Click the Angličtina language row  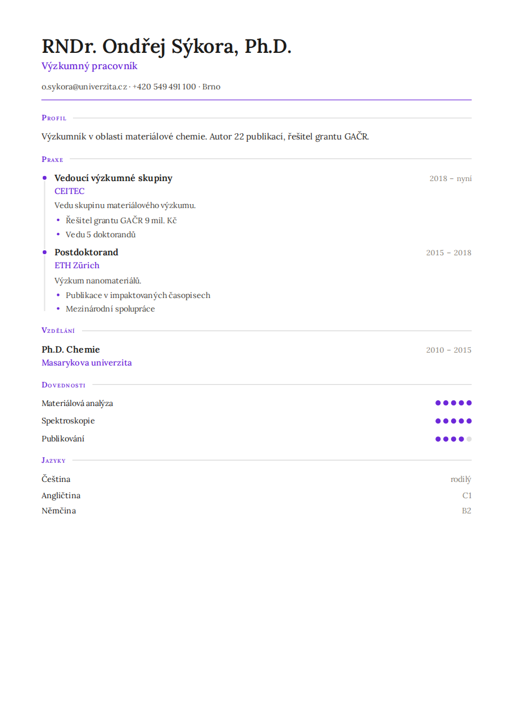[256, 495]
